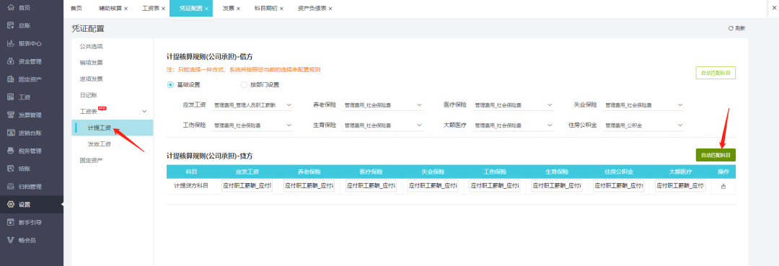Switch to the 资产负债表 tab
Viewport: 779px width, 266px height.
[x=312, y=9]
